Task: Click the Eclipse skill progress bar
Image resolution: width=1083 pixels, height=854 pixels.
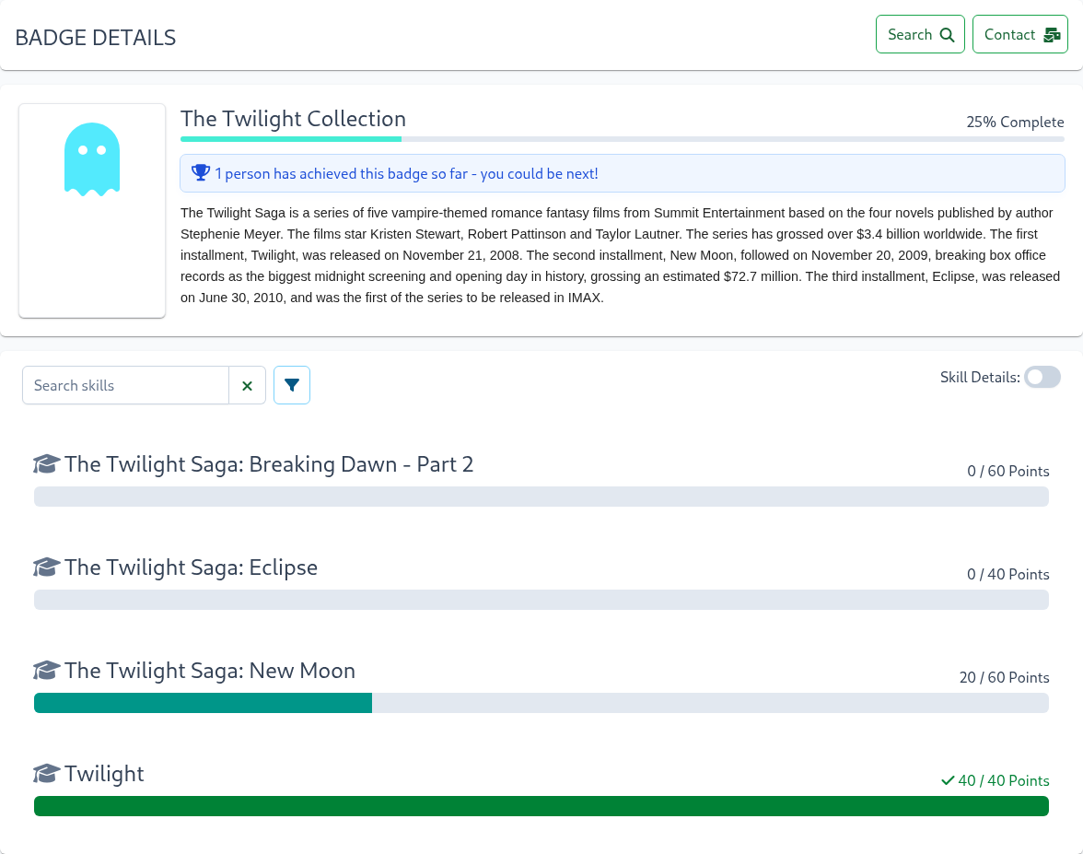Action: click(x=541, y=600)
